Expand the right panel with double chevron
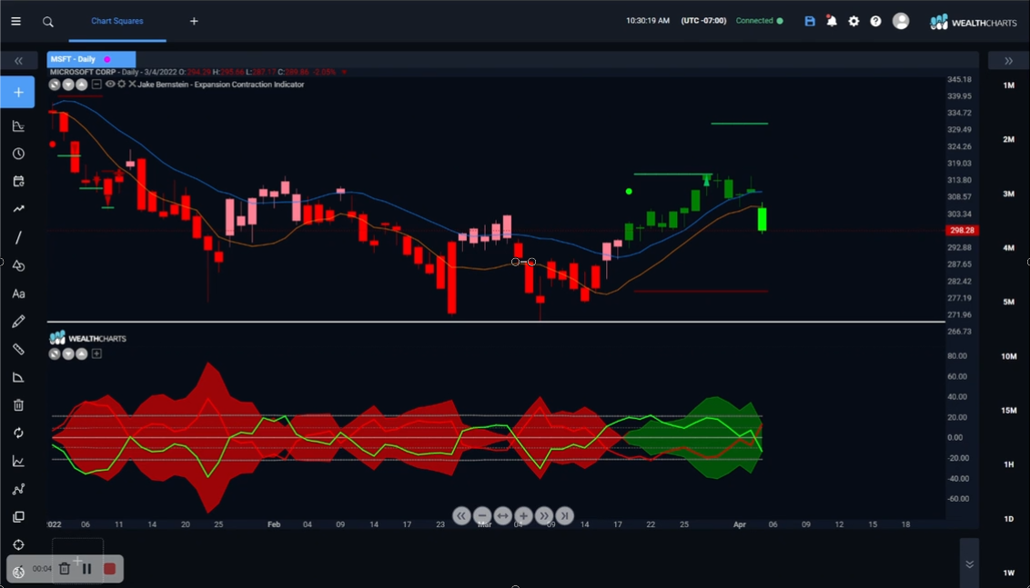This screenshot has height=588, width=1030. pyautogui.click(x=1008, y=61)
